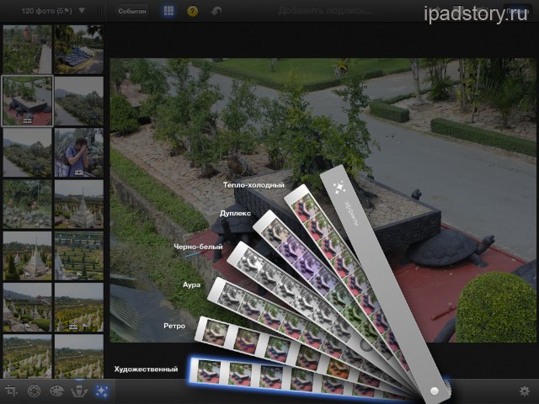This screenshot has width=539, height=404.
Task: Undo the last edit
Action: [216, 11]
